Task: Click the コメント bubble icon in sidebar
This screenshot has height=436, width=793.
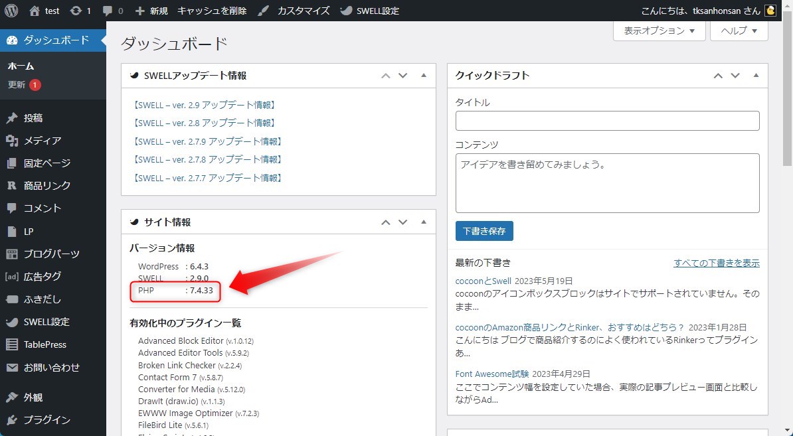Action: point(12,208)
